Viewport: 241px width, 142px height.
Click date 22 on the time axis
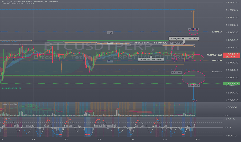pos(66,139)
